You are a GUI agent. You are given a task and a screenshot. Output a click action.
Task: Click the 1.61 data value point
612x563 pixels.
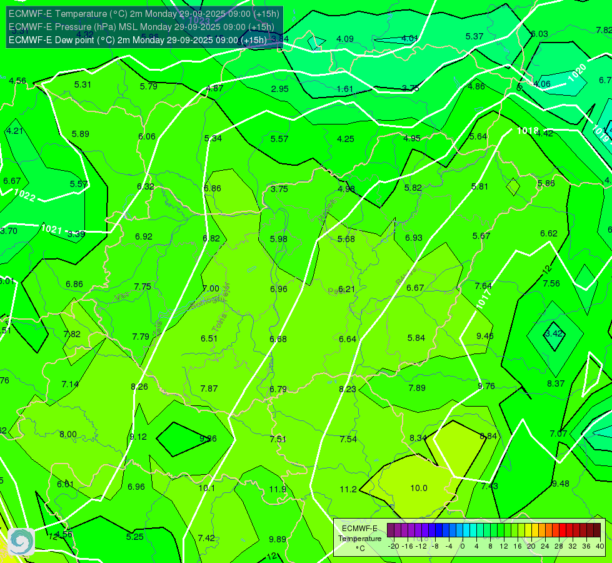[x=345, y=89]
